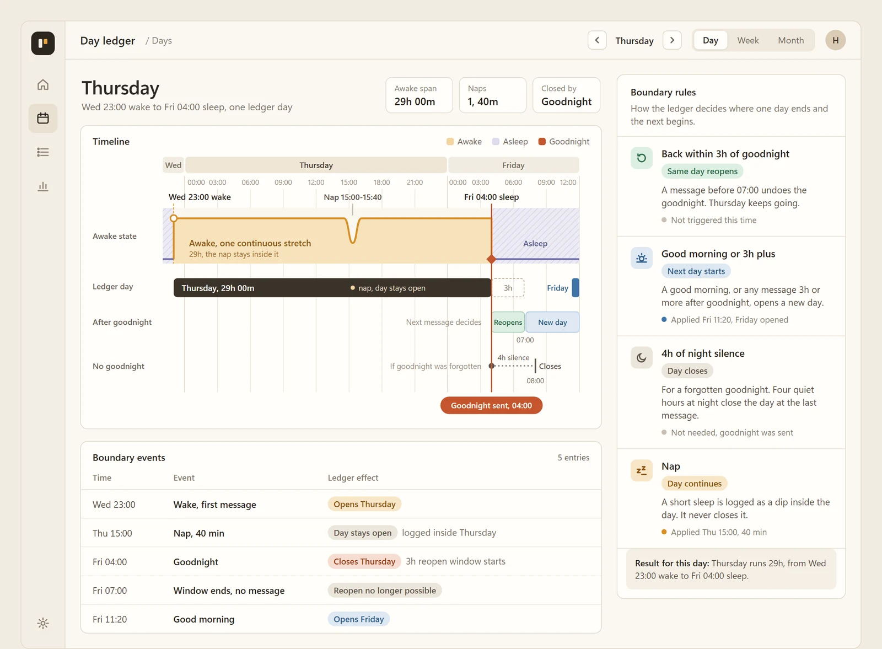Open the list view sidebar icon
Viewport: 882px width, 649px height.
pos(43,152)
